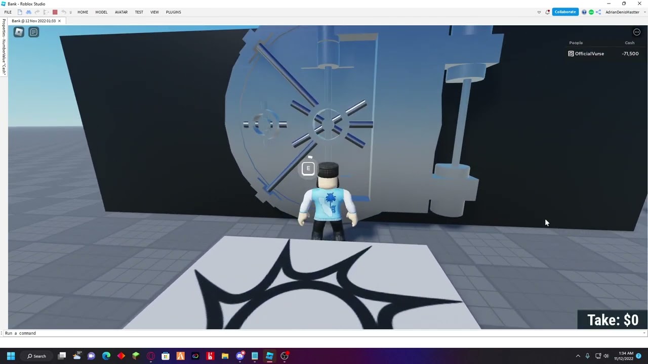Switch to the AVATAR ribbon tab
The width and height of the screenshot is (648, 364).
(x=121, y=12)
